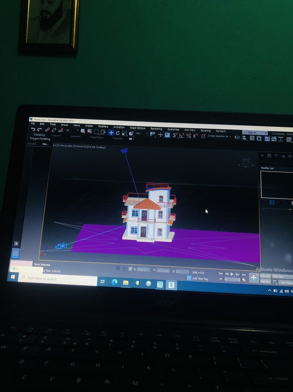Toggle the Layer Explorer
The height and width of the screenshot is (392, 293).
(x=259, y=138)
